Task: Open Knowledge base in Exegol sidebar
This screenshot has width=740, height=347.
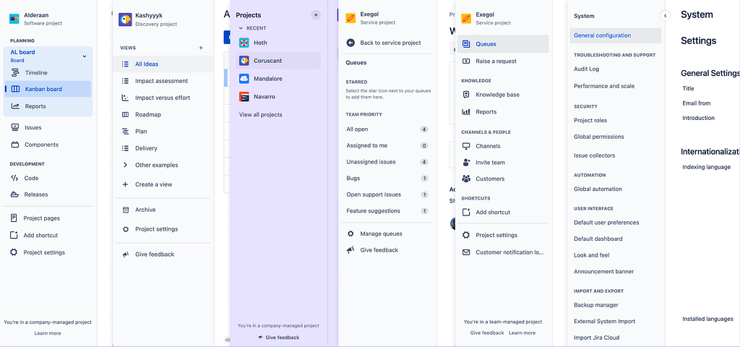Action: (x=497, y=95)
